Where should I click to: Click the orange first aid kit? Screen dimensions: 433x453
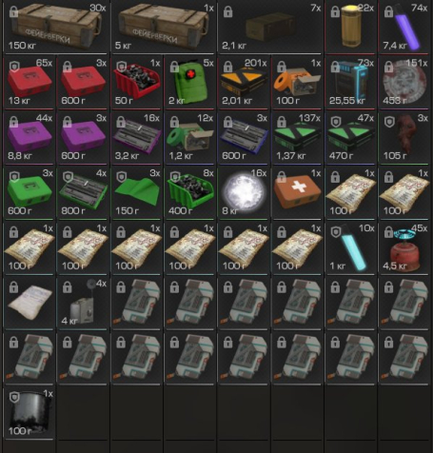point(298,192)
